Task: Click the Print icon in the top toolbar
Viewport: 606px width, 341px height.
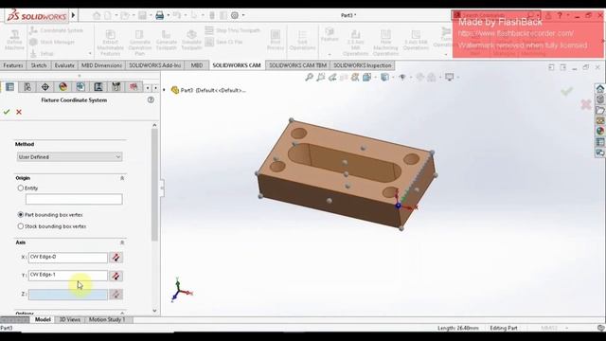Action: click(159, 15)
